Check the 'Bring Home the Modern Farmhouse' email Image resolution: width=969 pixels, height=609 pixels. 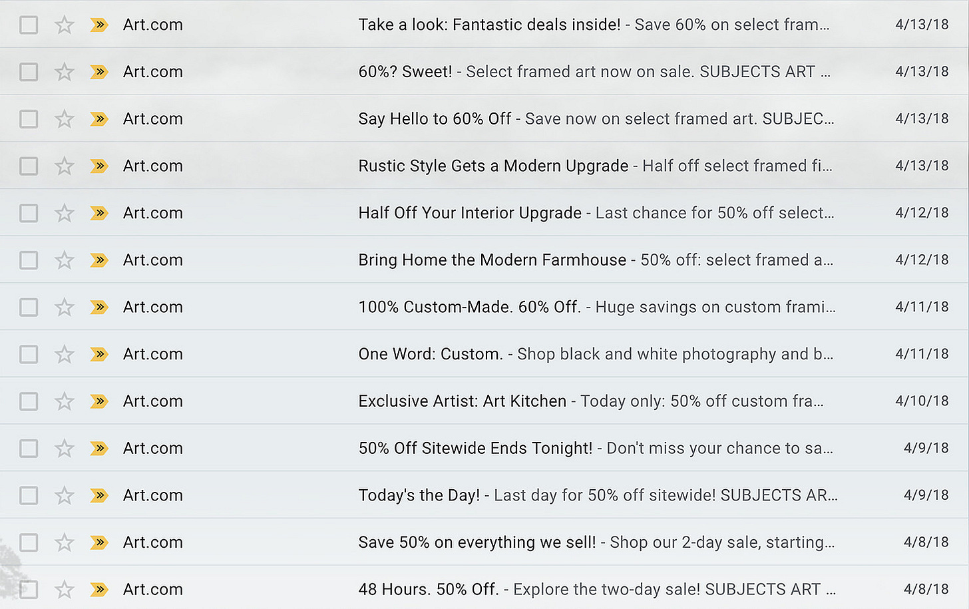point(29,260)
